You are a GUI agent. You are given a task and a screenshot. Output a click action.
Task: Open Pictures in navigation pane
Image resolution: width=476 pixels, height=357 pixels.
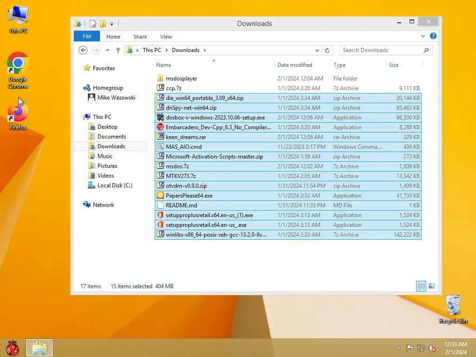click(107, 166)
